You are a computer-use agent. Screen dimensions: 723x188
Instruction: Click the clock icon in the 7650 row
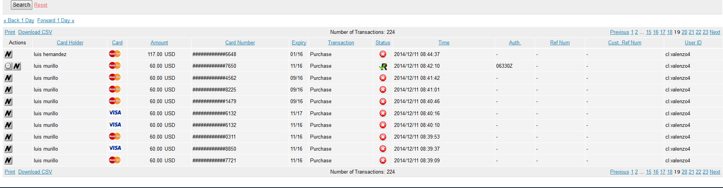tap(8, 66)
